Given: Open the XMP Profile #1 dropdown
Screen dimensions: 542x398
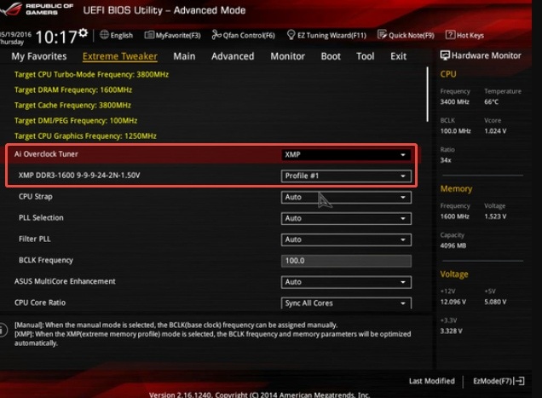Looking at the screenshot, I should pyautogui.click(x=346, y=176).
